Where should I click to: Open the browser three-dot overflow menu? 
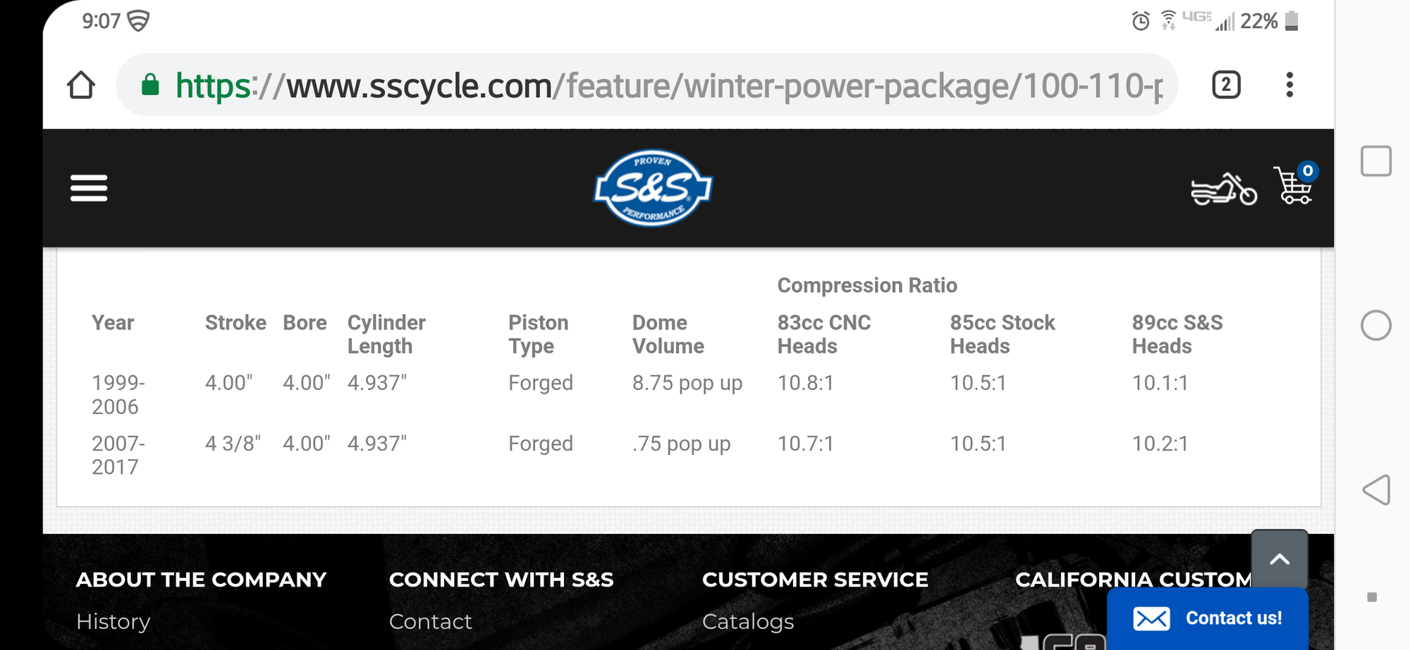click(1289, 85)
